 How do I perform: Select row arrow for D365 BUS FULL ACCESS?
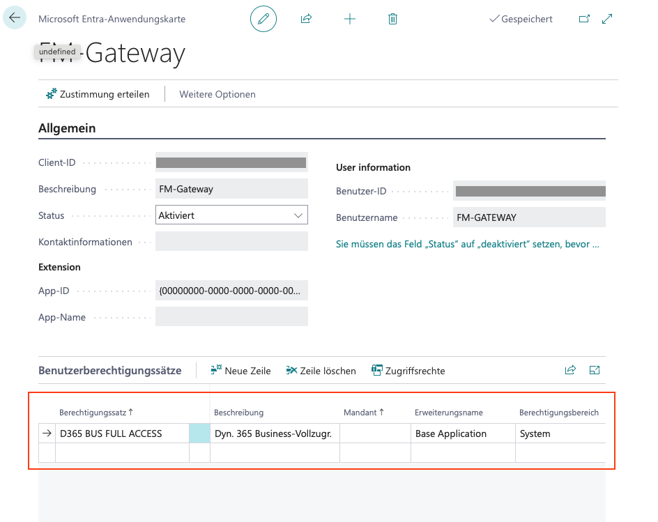click(47, 433)
